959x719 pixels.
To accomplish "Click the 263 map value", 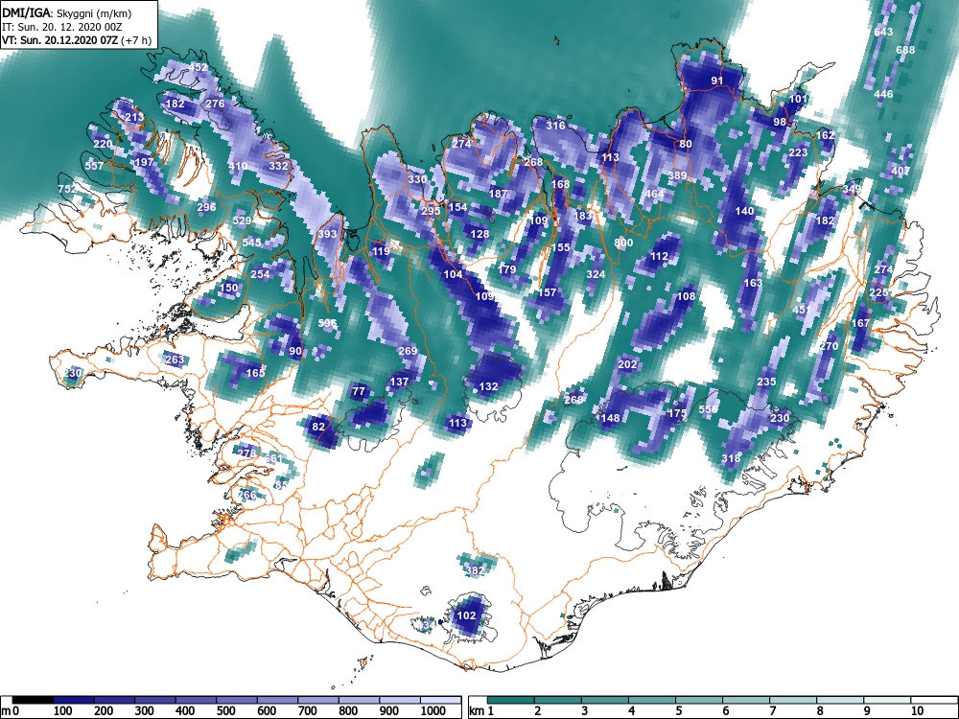I will click(175, 359).
